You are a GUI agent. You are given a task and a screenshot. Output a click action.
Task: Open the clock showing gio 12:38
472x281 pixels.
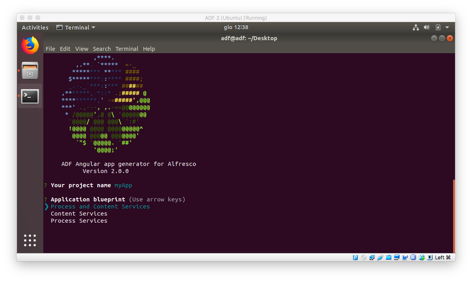[x=236, y=28]
